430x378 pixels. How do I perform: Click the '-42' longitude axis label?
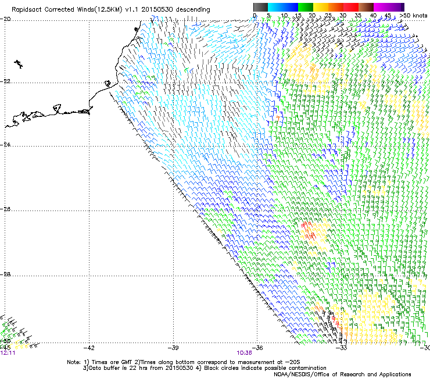[89, 348]
